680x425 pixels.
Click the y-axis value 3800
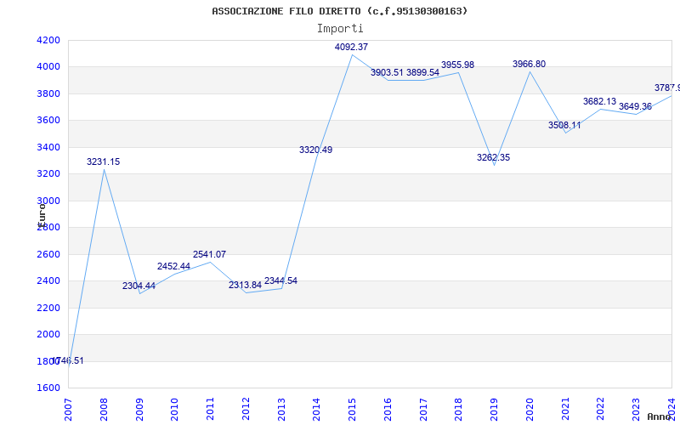pyautogui.click(x=49, y=93)
